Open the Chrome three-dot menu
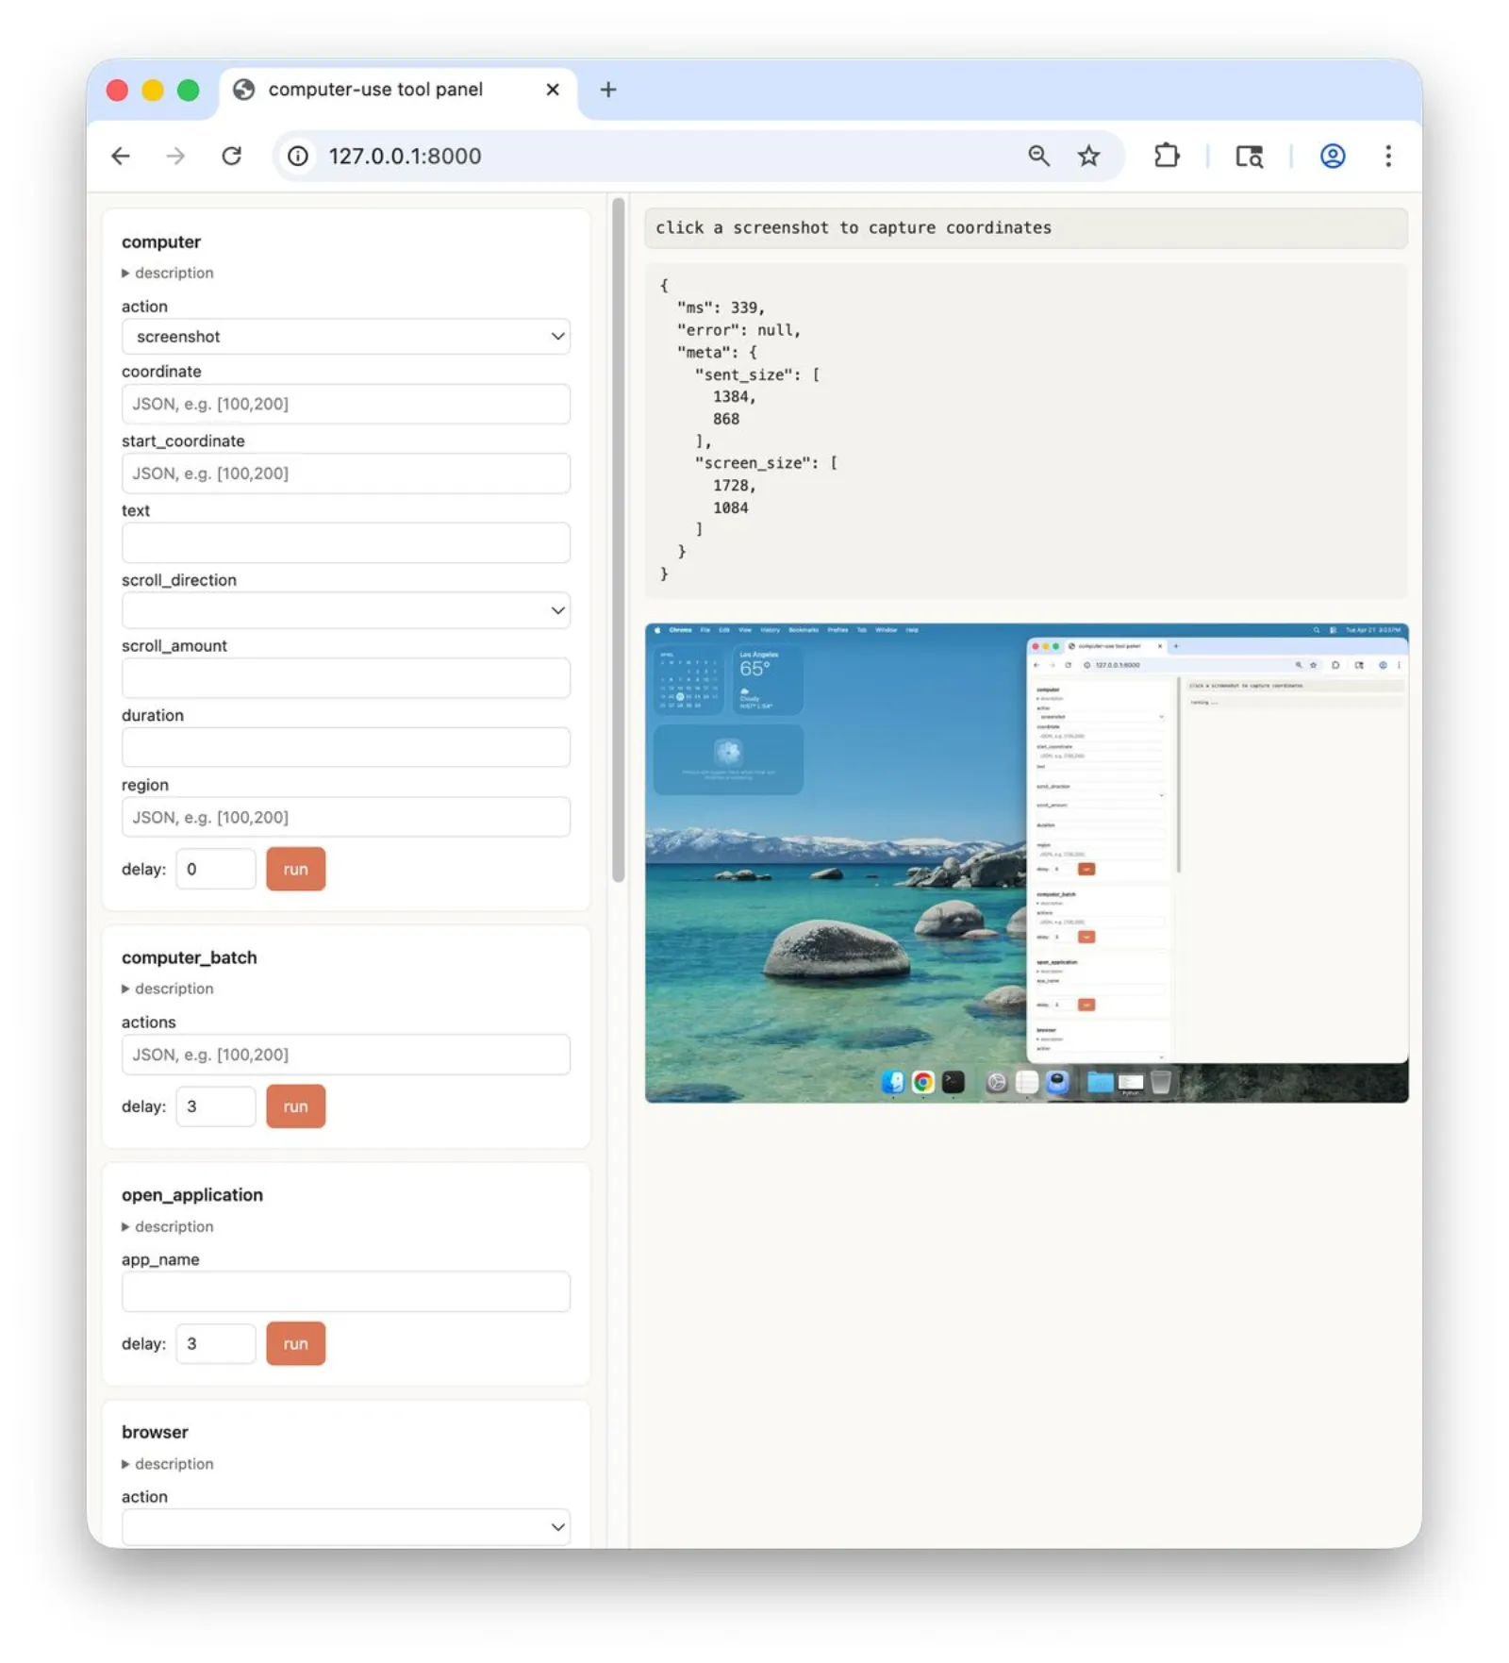This screenshot has width=1509, height=1663. [x=1387, y=156]
